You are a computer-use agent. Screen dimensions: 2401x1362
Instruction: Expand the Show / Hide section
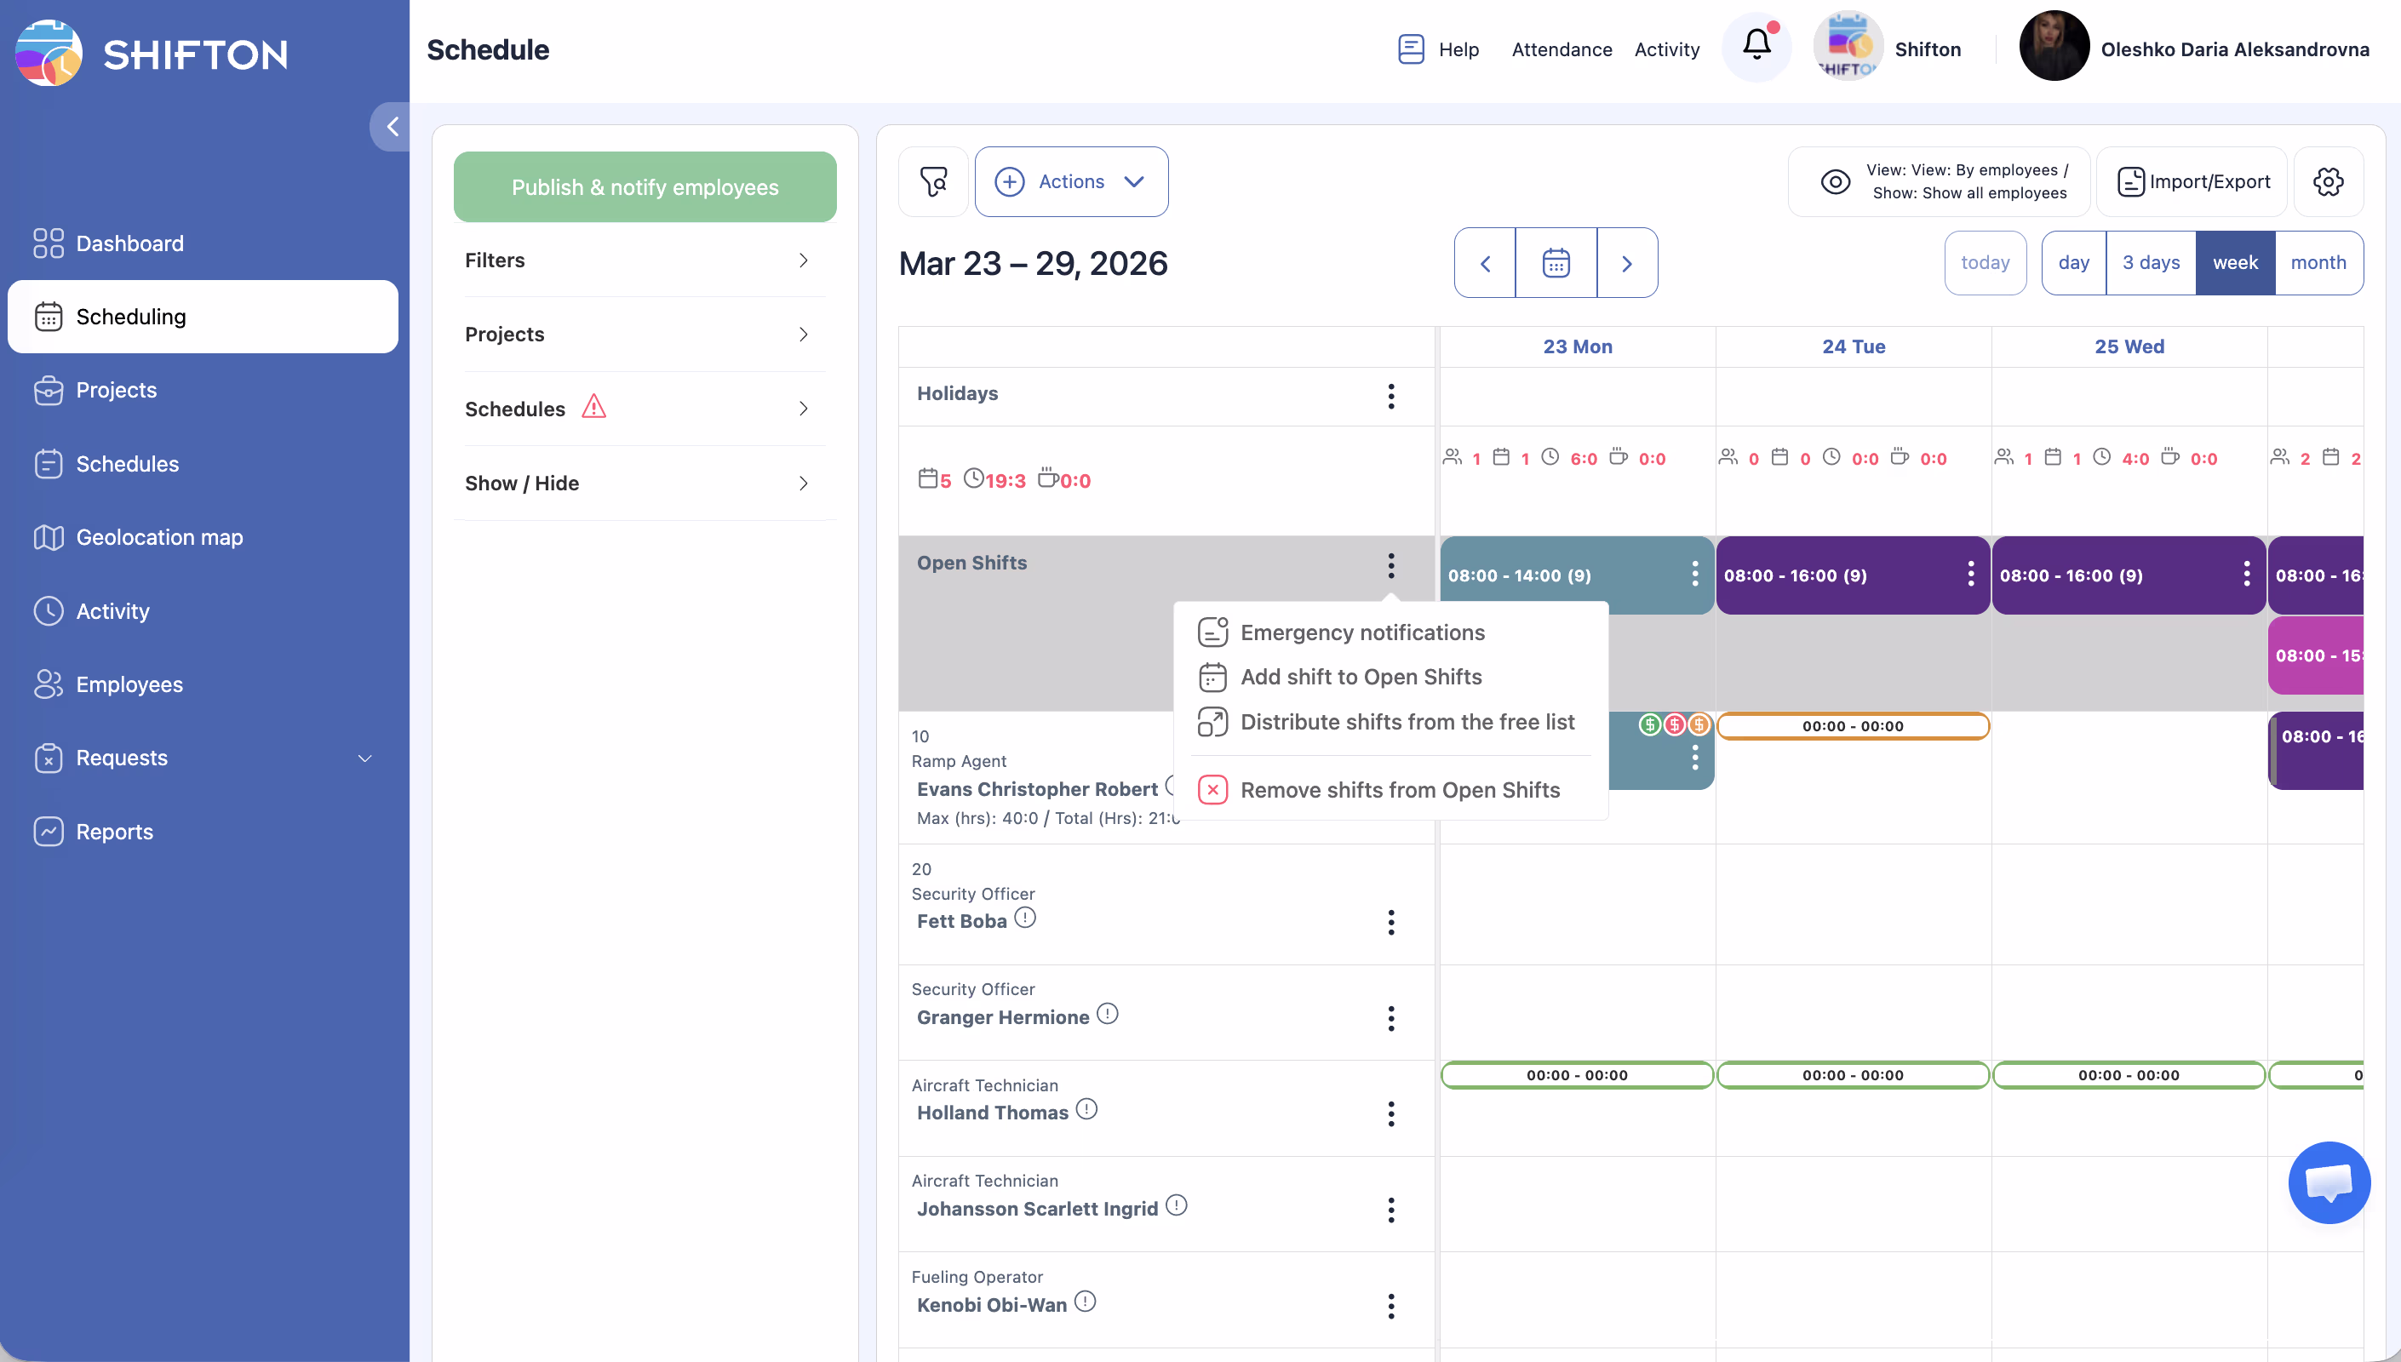(x=644, y=484)
